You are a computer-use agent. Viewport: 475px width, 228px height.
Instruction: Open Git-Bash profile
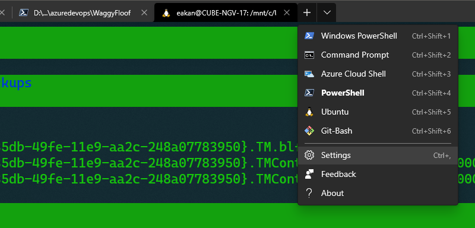click(x=378, y=131)
